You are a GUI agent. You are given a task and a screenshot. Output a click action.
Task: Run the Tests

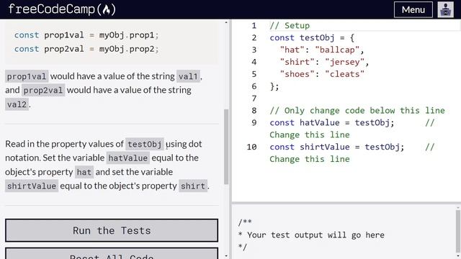click(x=112, y=230)
